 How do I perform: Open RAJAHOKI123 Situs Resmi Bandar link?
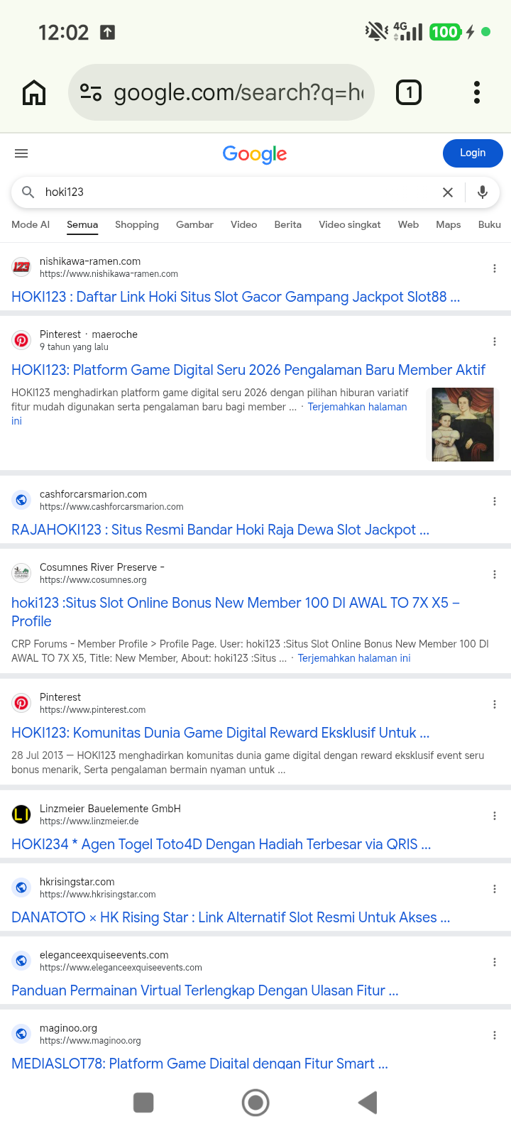(x=220, y=530)
